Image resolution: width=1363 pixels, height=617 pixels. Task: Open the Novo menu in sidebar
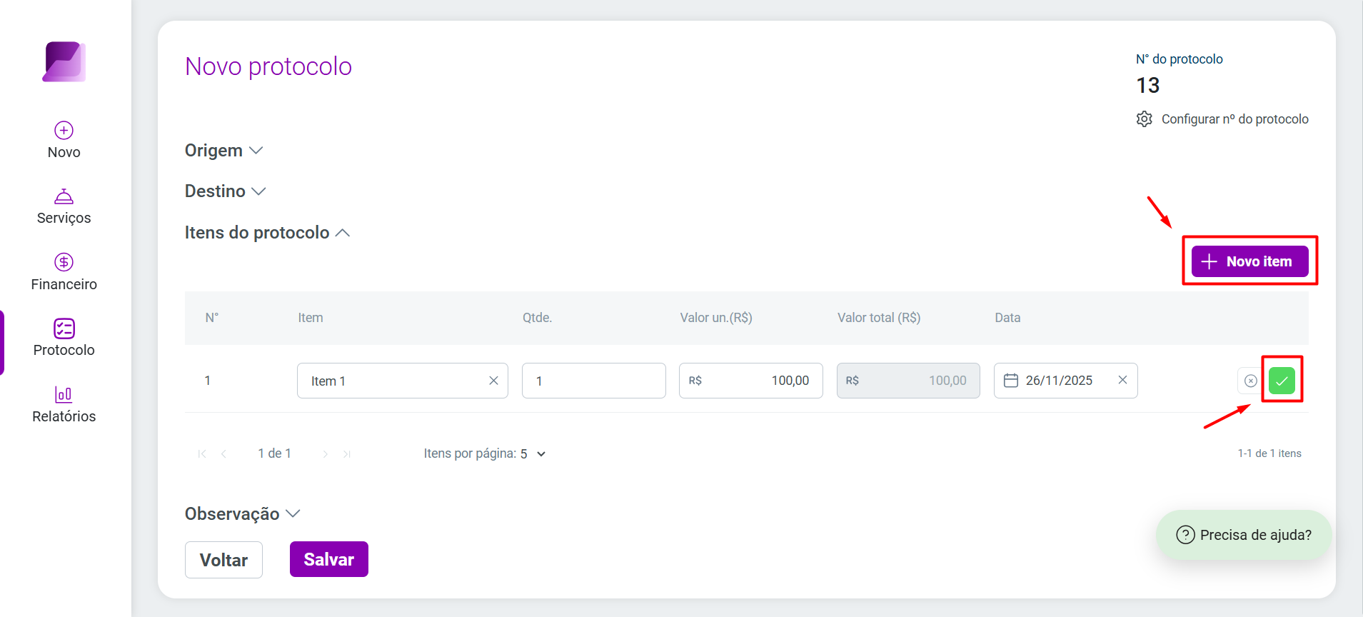pyautogui.click(x=64, y=140)
